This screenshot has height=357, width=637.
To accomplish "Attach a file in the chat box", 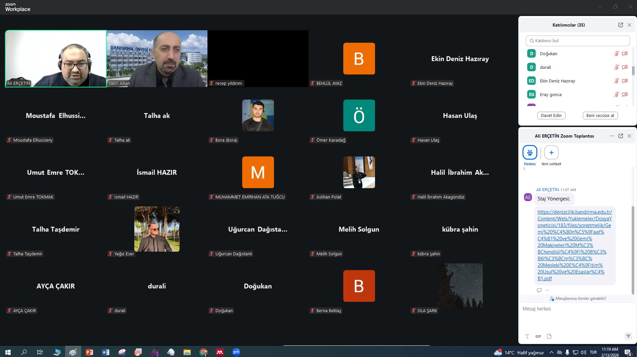I will pyautogui.click(x=549, y=336).
